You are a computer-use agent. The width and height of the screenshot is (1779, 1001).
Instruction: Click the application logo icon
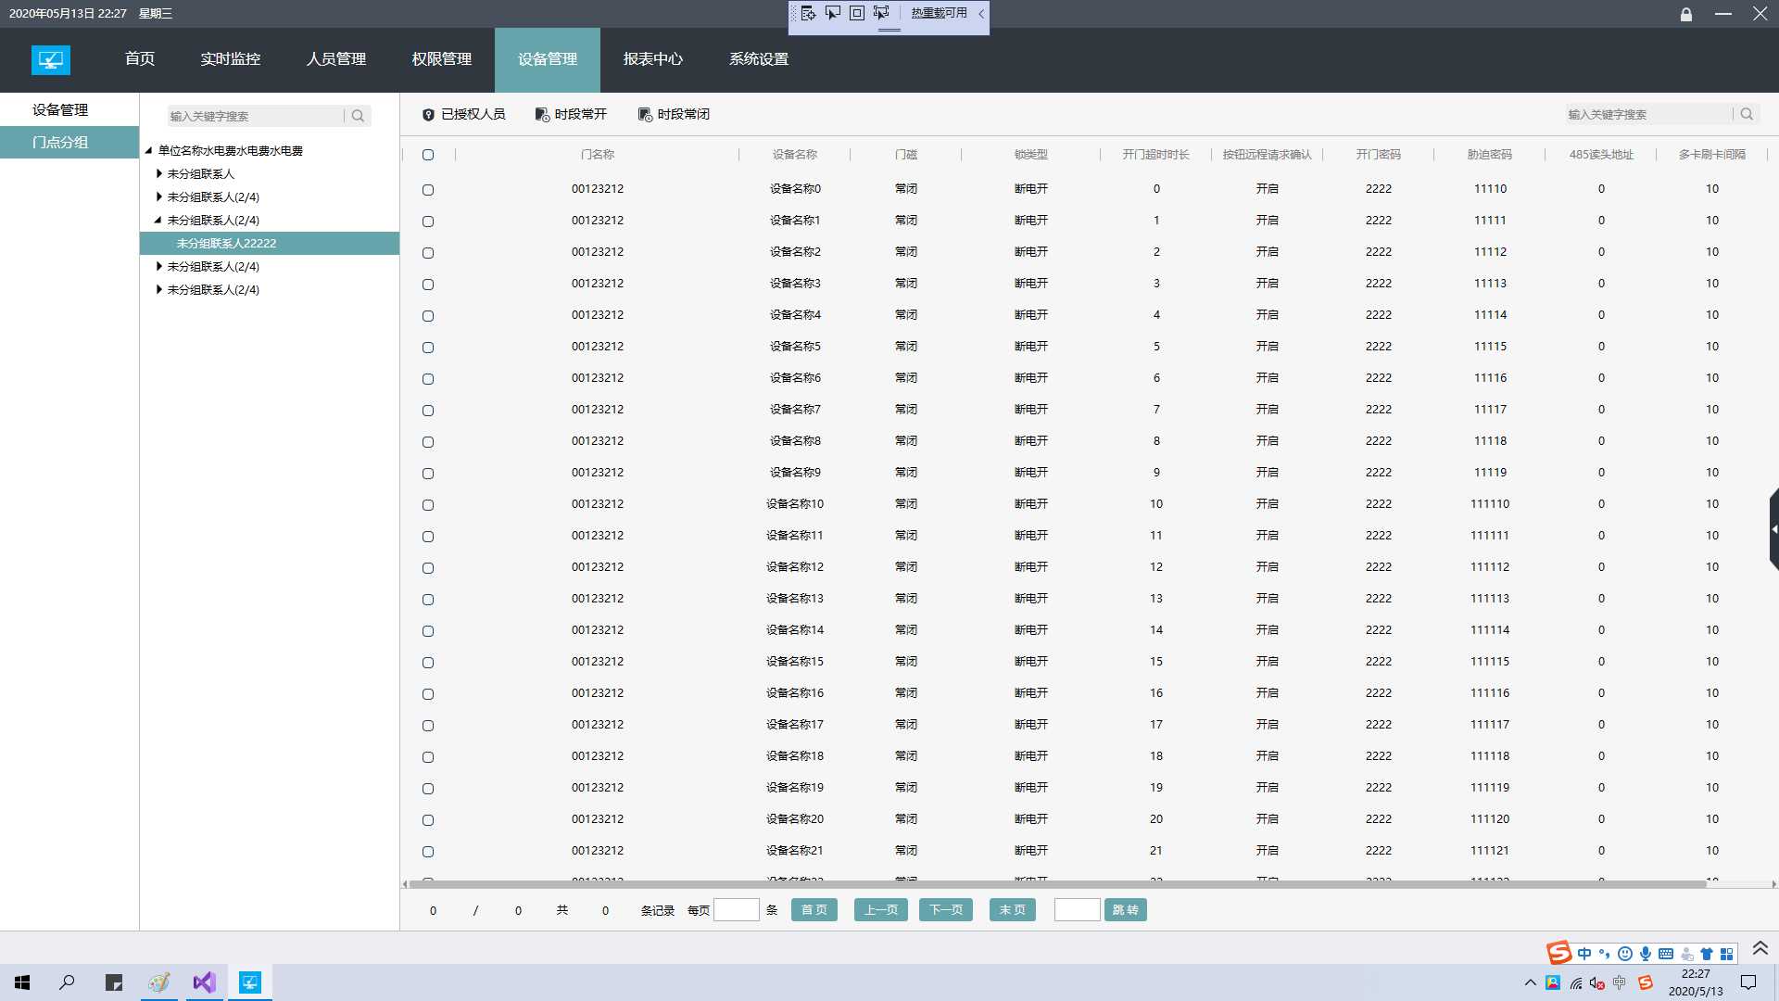tap(51, 60)
